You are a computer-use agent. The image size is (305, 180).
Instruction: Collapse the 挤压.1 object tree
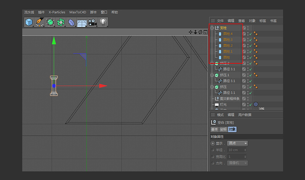click(x=212, y=75)
